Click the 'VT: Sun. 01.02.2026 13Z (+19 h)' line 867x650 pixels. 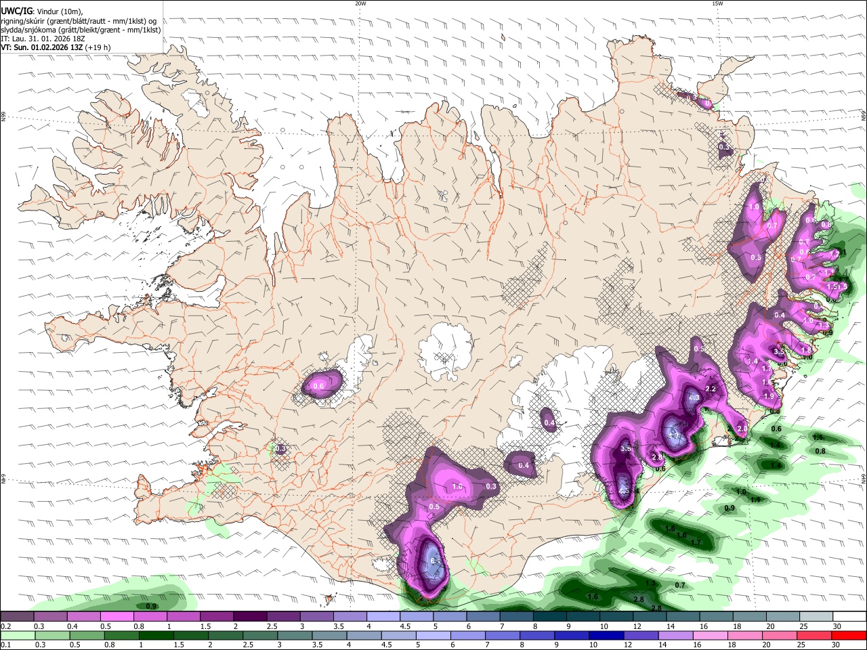coord(56,47)
